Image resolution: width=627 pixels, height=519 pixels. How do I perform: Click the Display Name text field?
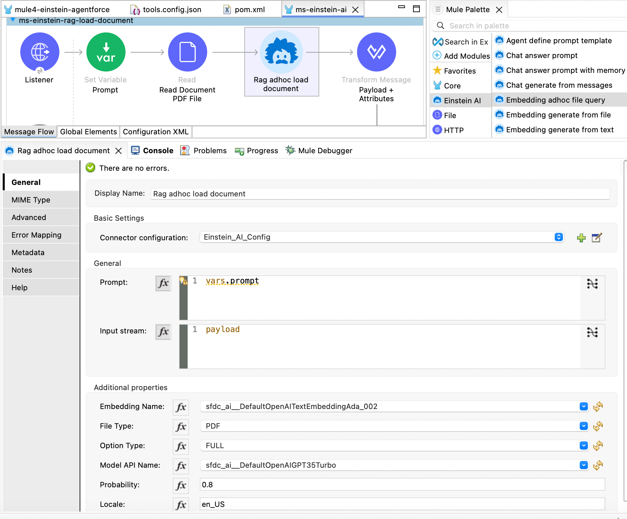[380, 194]
